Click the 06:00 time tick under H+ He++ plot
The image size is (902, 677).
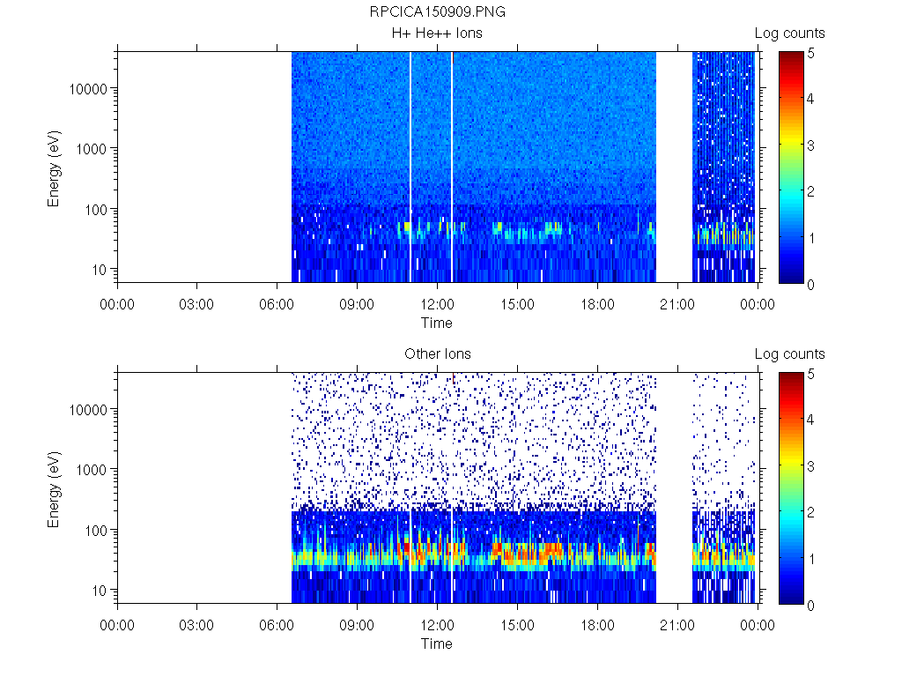tap(277, 304)
